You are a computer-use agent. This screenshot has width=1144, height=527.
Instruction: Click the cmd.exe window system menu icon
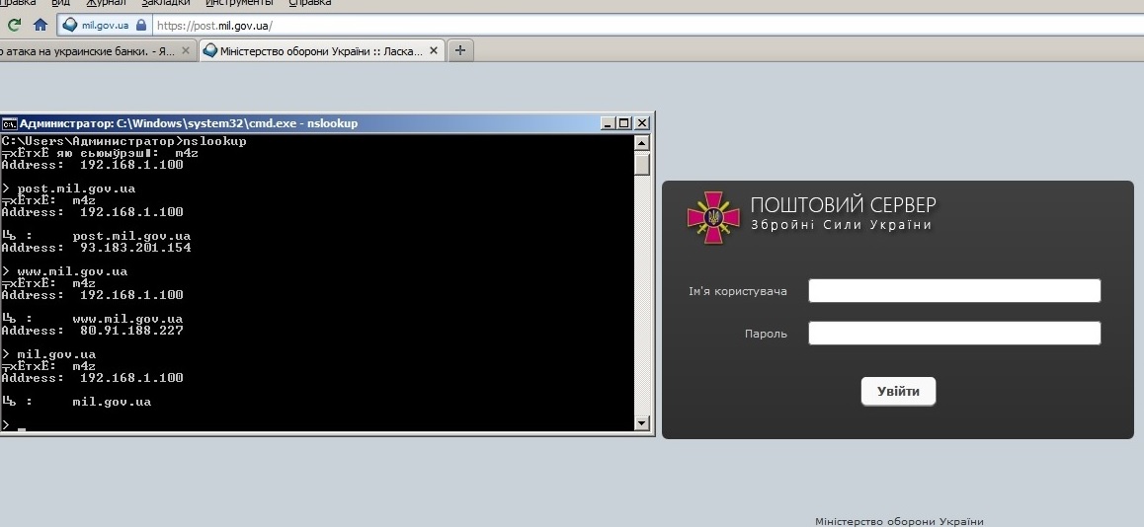tap(10, 123)
